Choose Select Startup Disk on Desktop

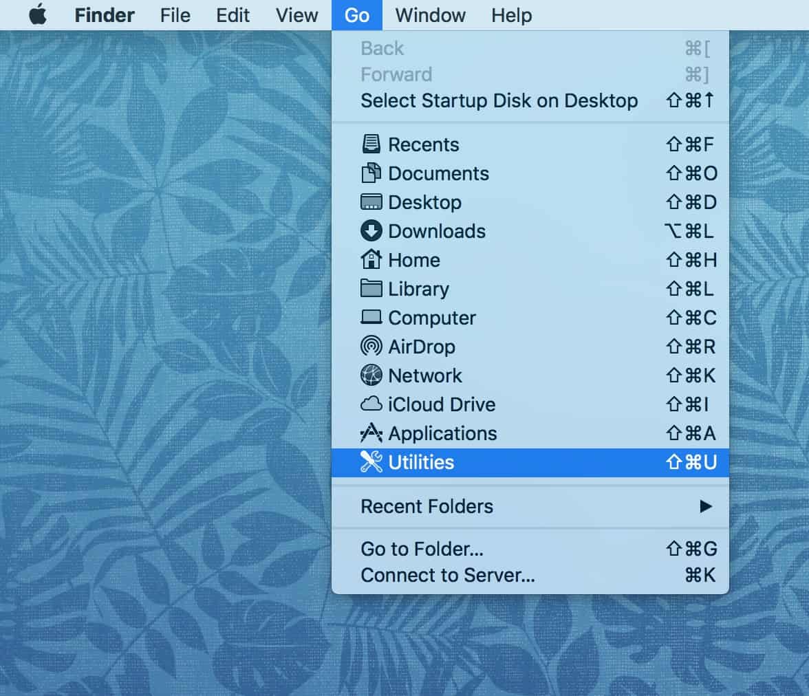tap(499, 100)
